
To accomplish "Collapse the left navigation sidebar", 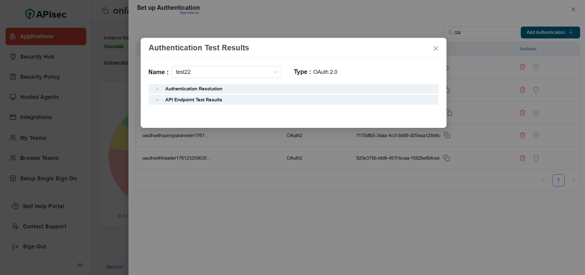I will pyautogui.click(x=80, y=265).
